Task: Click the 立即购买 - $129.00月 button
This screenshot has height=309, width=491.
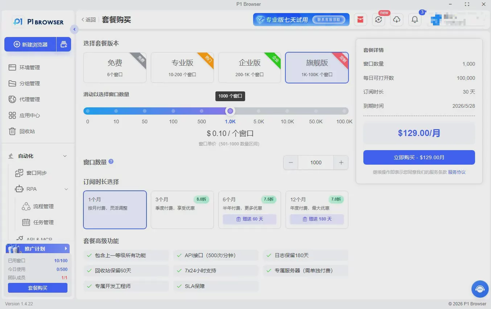Action: (419, 157)
